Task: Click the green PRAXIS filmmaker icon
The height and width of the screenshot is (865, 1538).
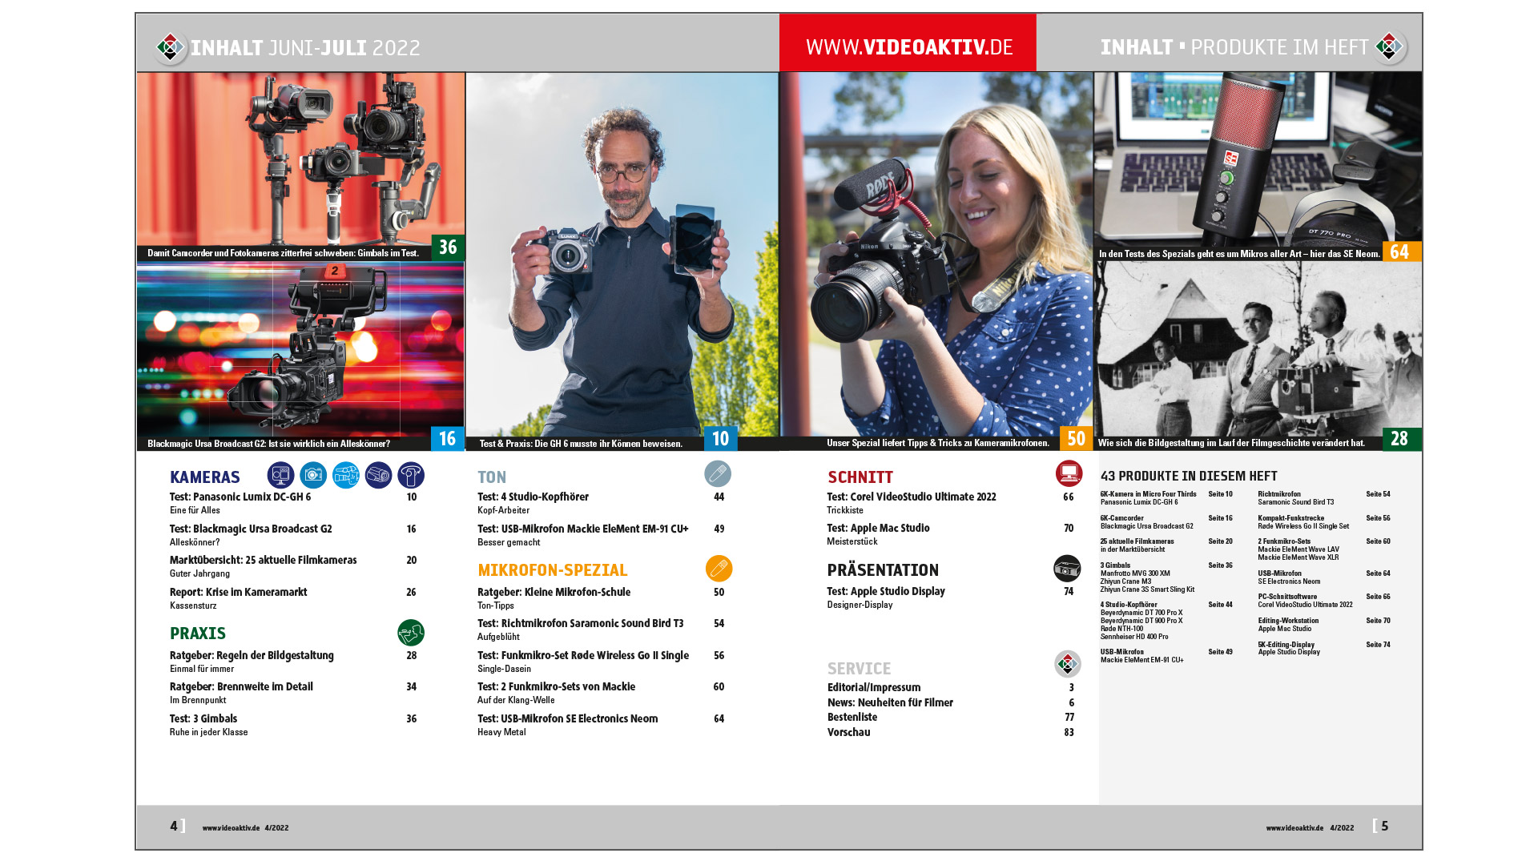Action: coord(411,633)
